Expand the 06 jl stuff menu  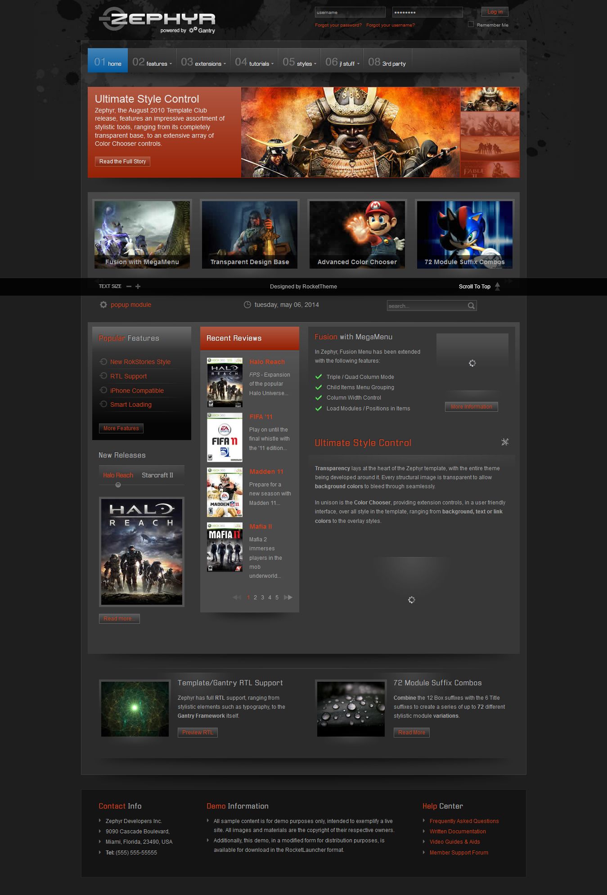[342, 61]
